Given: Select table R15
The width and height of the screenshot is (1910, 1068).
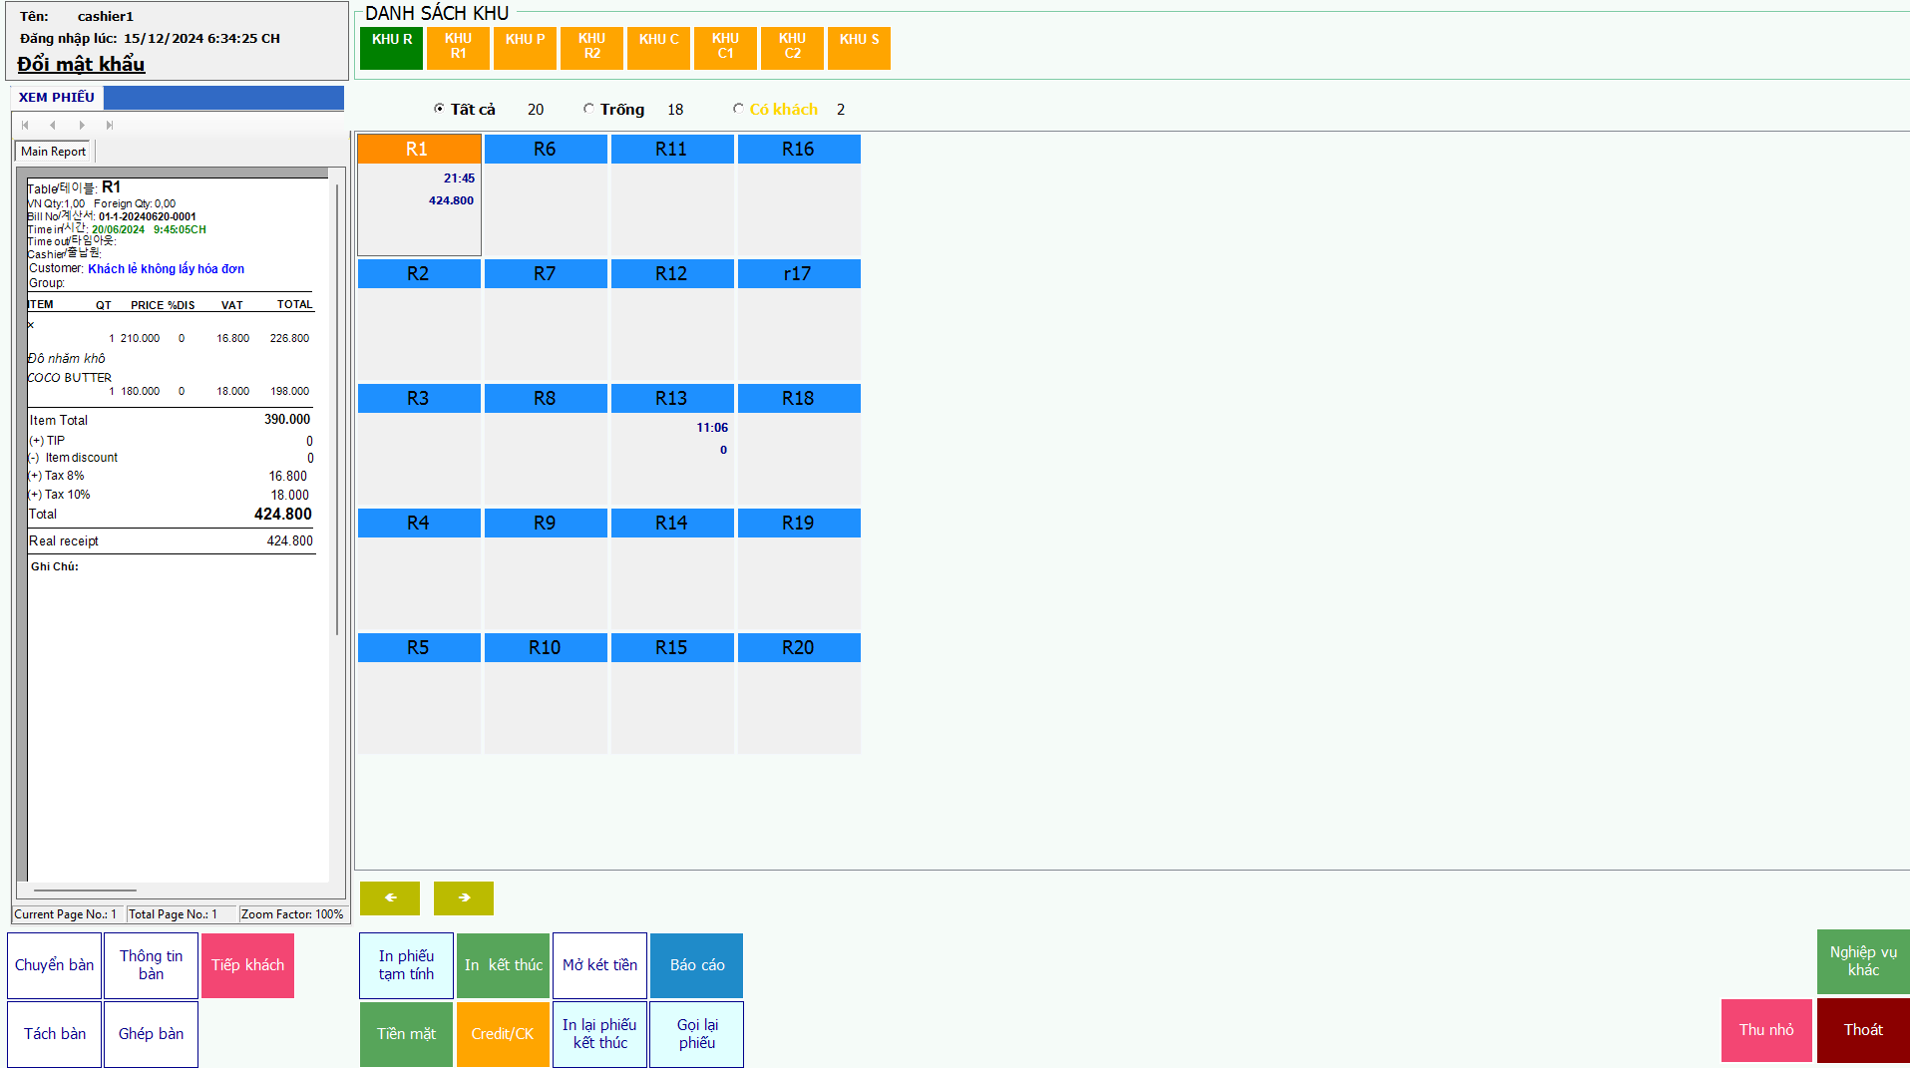Looking at the screenshot, I should point(672,693).
